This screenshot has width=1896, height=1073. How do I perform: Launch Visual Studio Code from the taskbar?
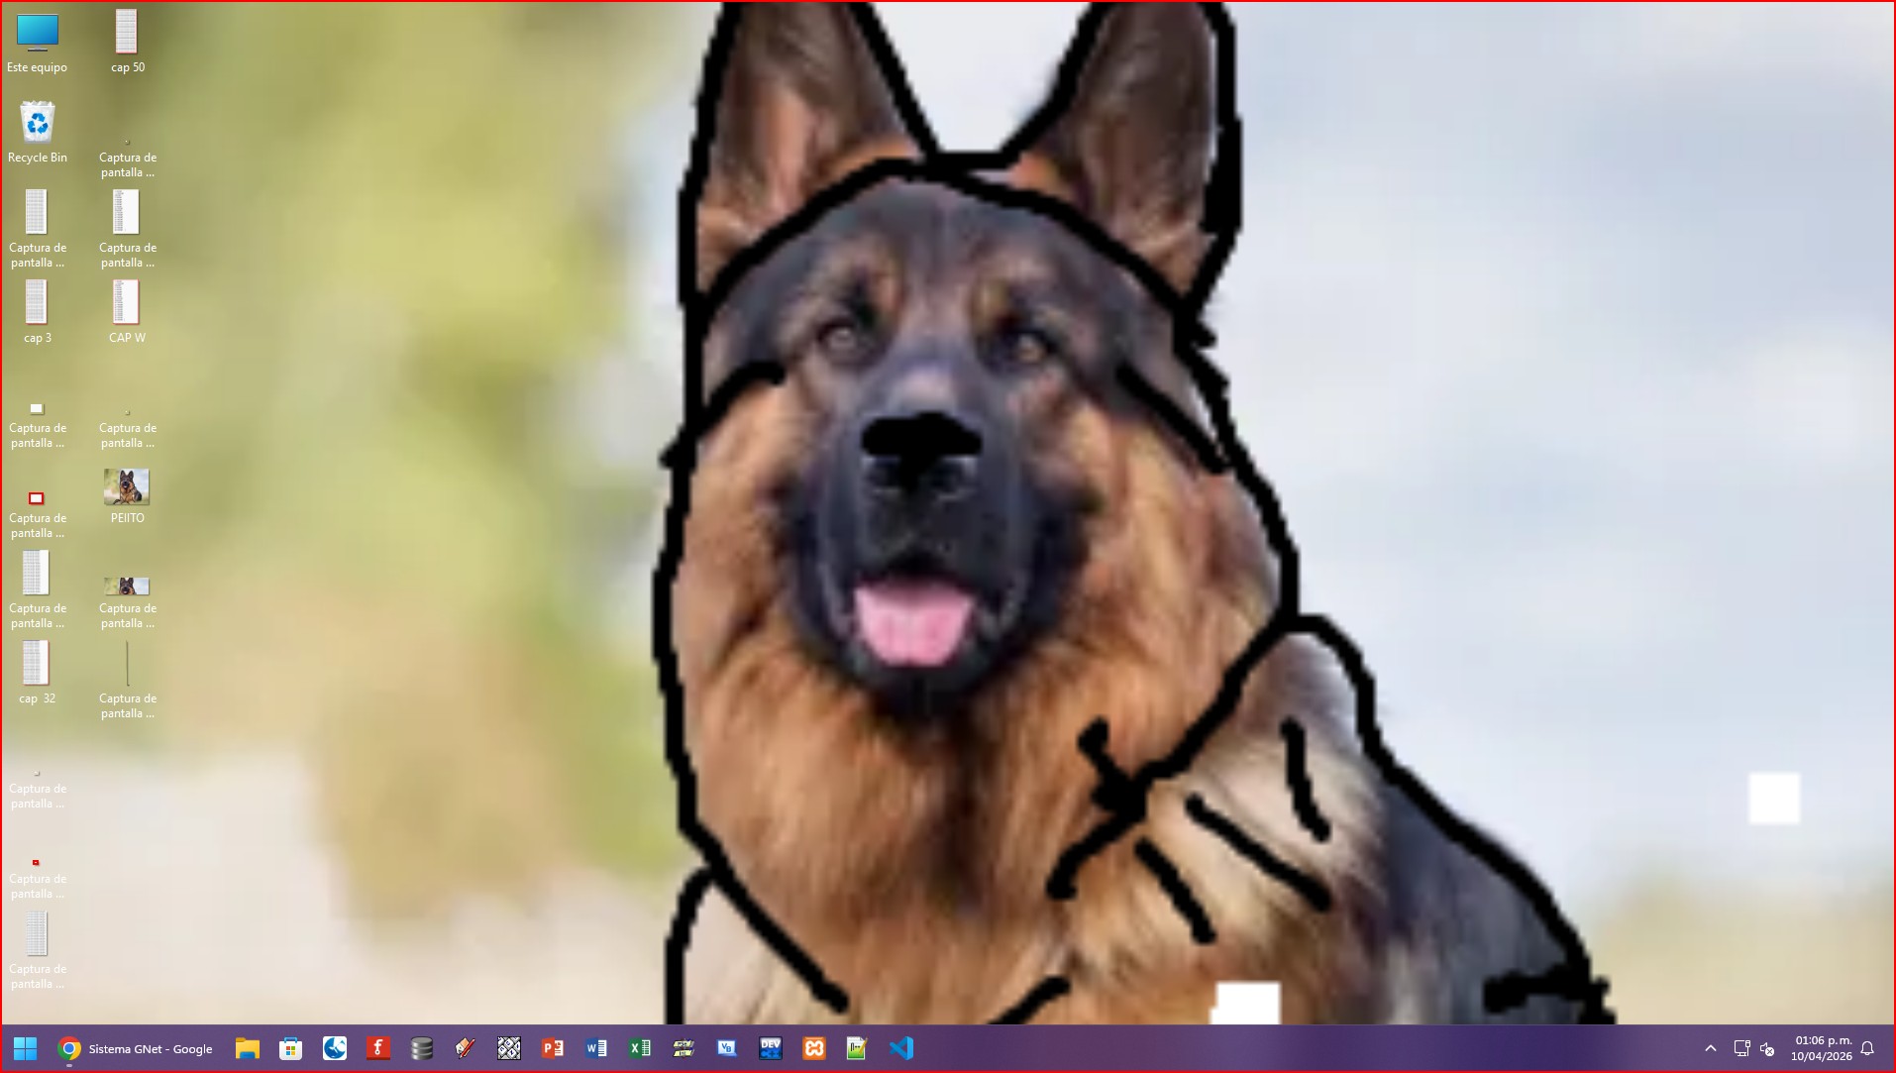(900, 1048)
